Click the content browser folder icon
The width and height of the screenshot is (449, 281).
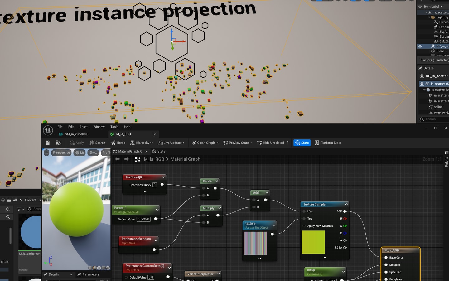(x=9, y=200)
